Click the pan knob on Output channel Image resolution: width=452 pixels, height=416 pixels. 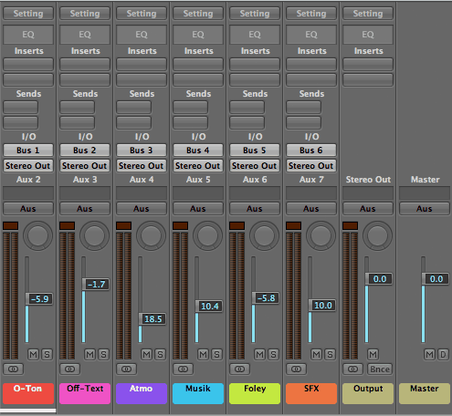pos(377,235)
